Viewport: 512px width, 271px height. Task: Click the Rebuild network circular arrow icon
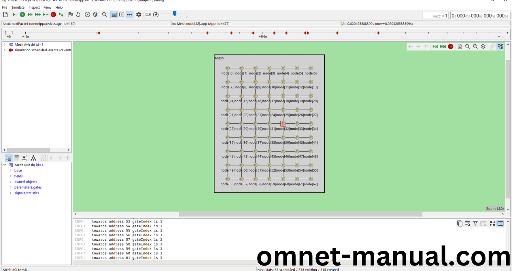78,14
